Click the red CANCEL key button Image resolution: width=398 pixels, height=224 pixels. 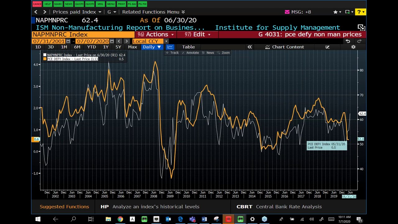click(37, 4)
